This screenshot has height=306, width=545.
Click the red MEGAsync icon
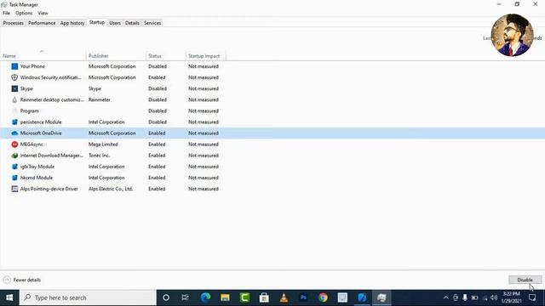tap(14, 144)
